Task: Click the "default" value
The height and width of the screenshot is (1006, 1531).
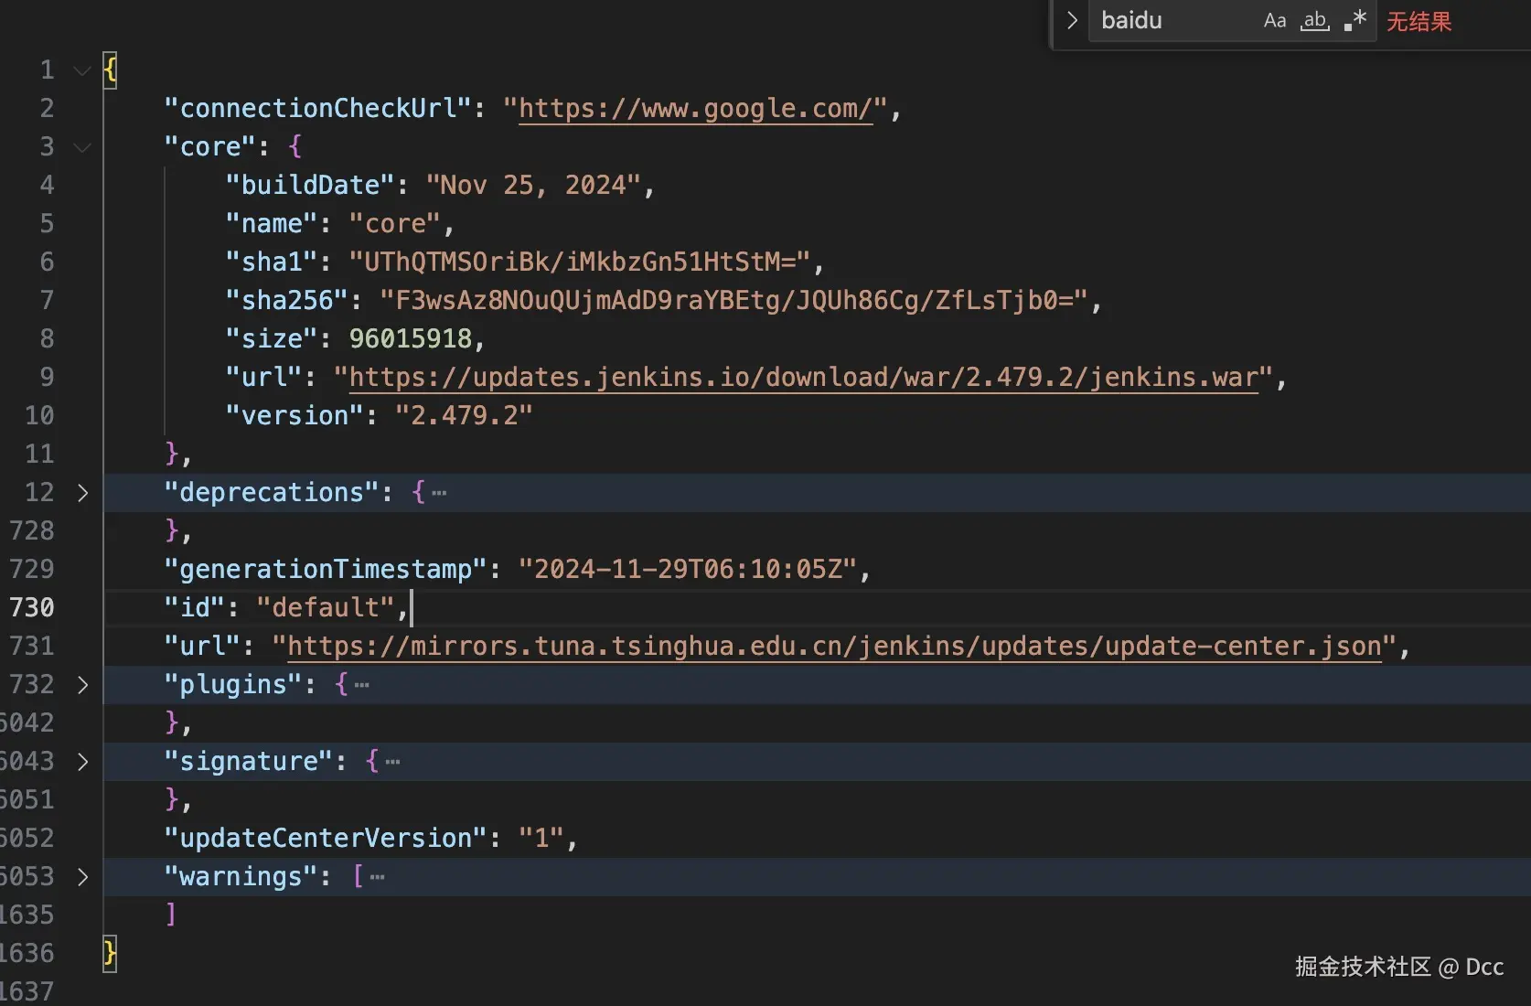Action: [326, 608]
